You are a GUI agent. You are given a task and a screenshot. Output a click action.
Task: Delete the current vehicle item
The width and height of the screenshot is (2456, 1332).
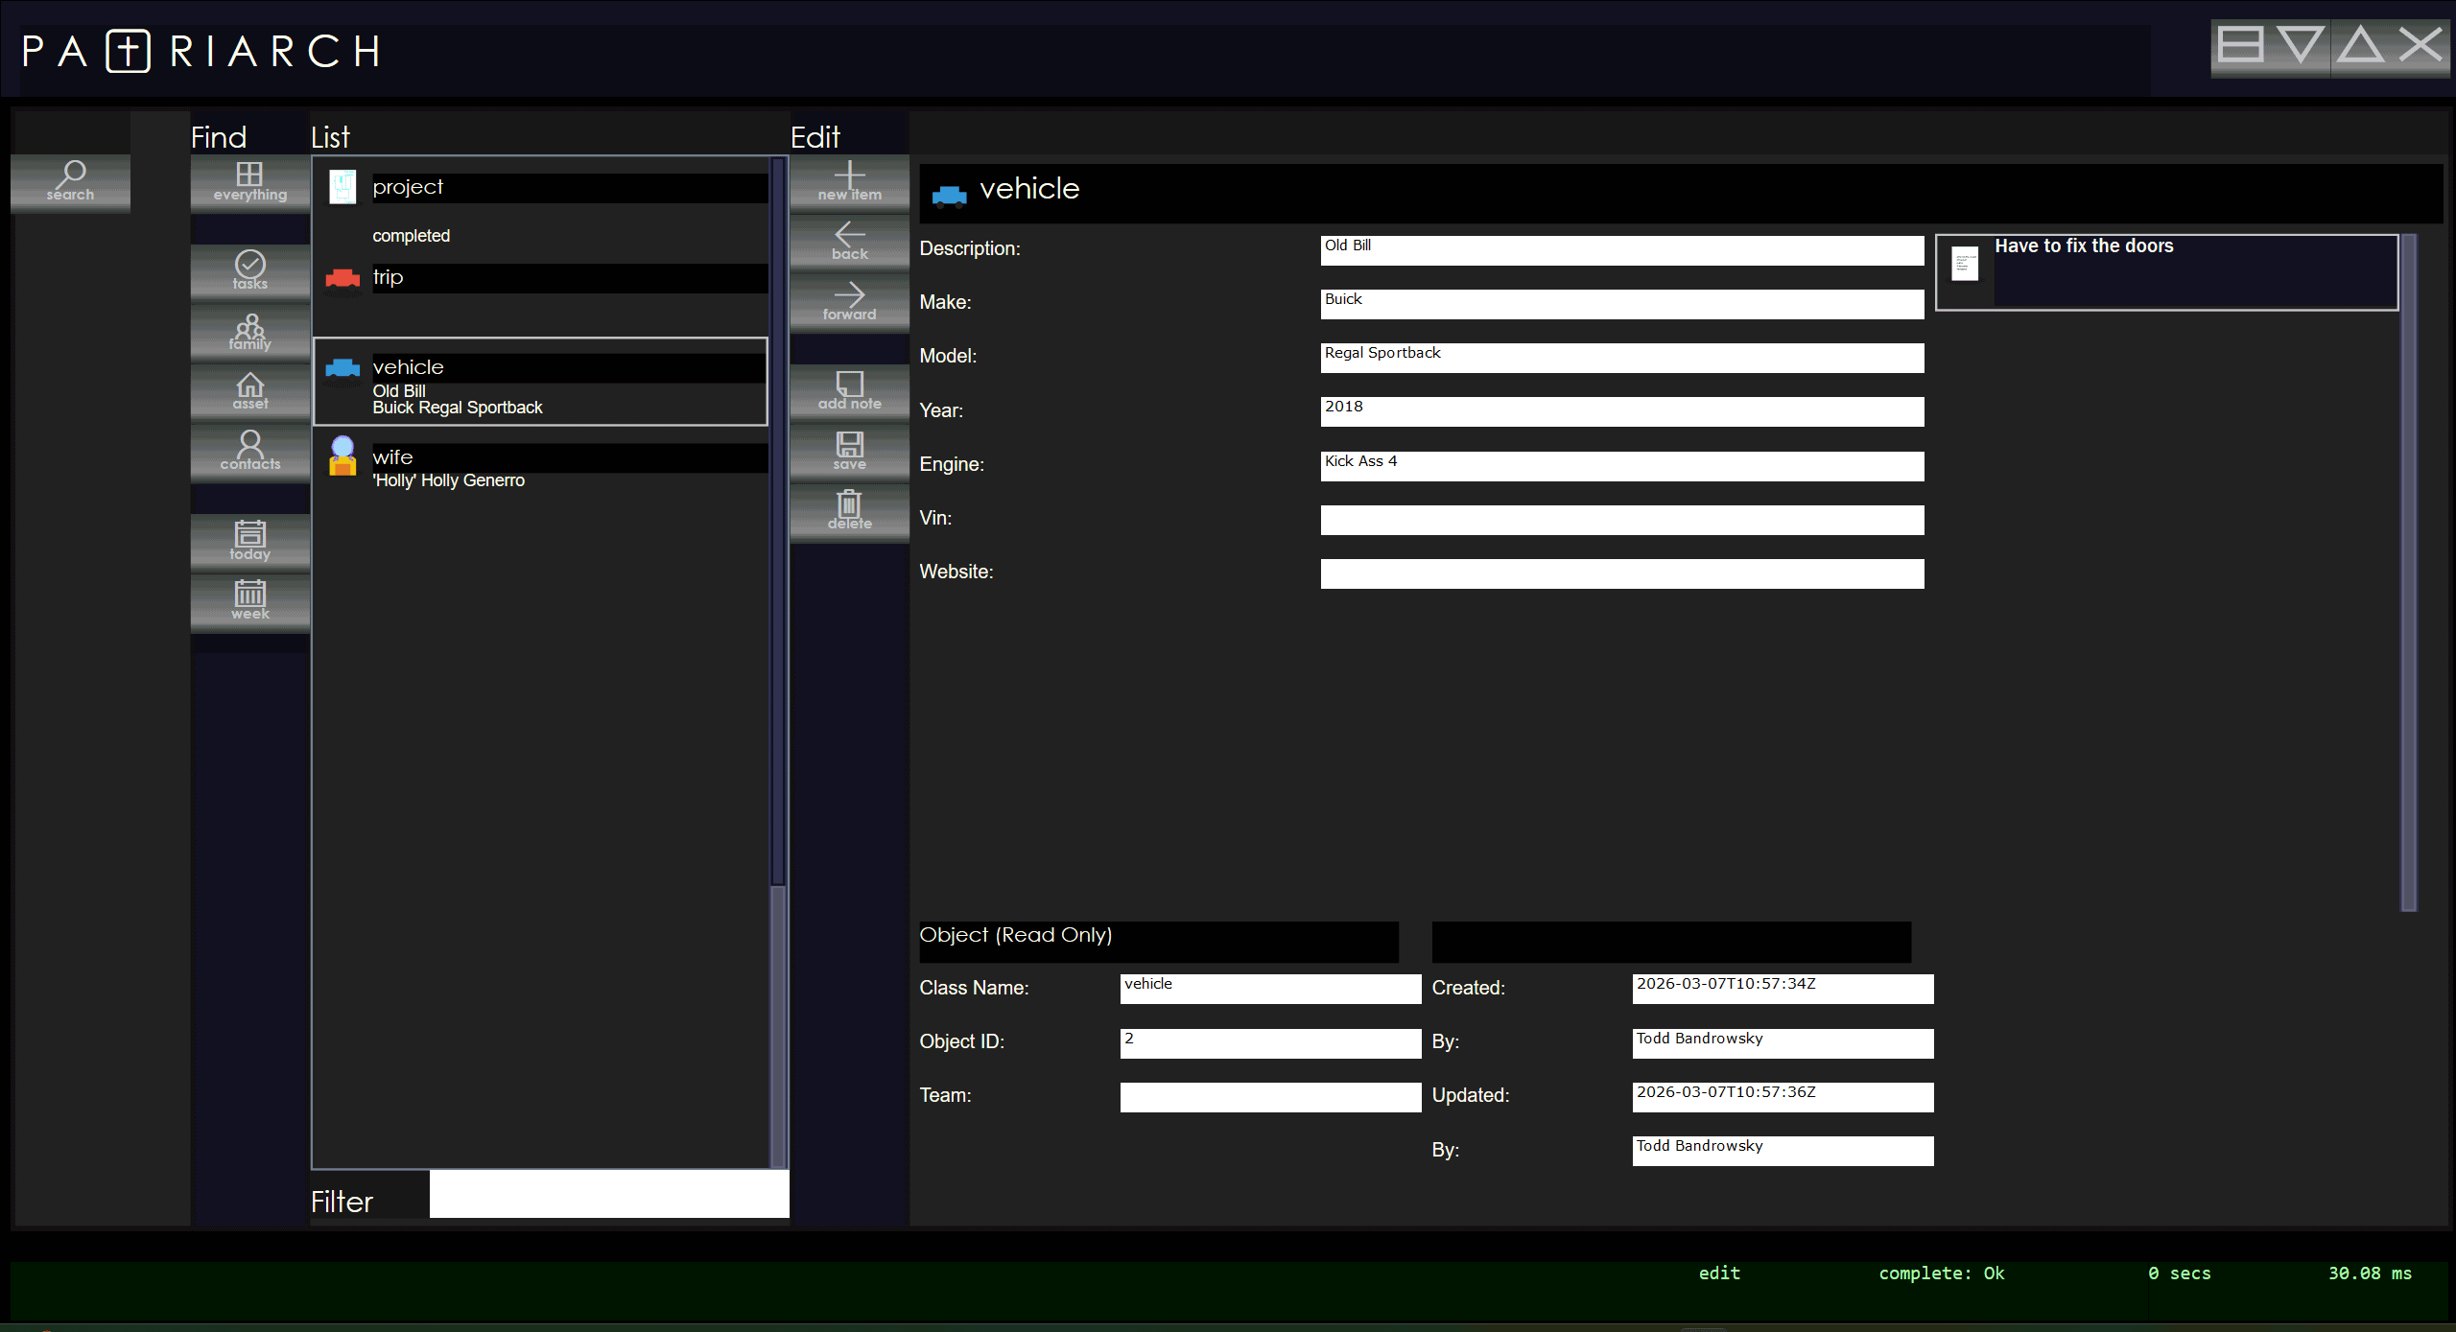[849, 511]
